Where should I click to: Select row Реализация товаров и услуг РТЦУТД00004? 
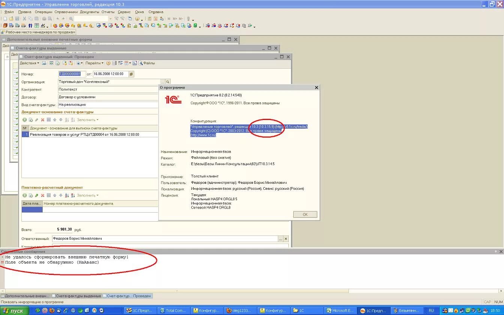[90, 134]
